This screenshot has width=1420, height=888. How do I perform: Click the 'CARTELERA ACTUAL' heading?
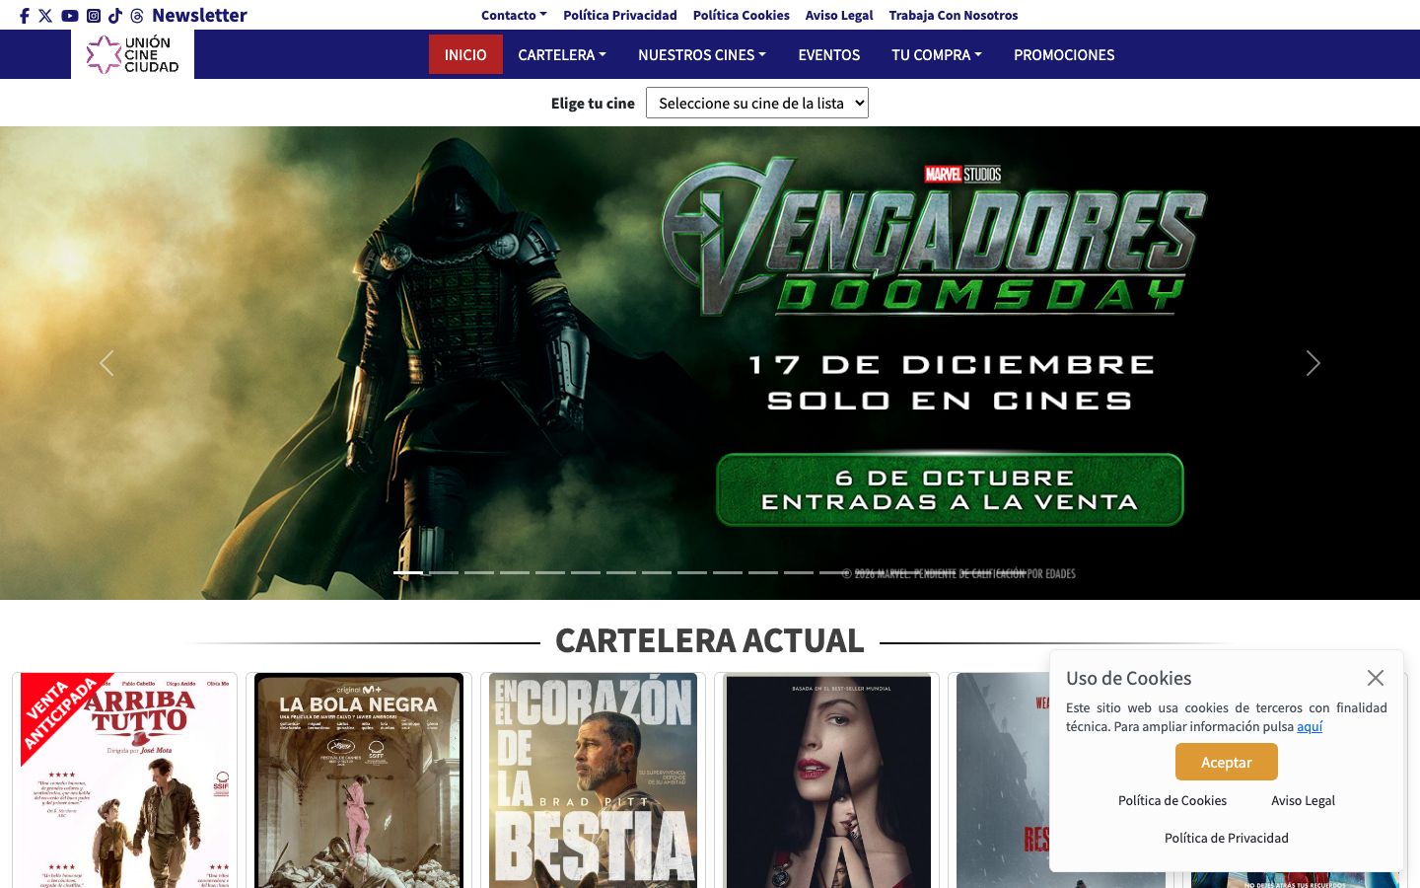tap(710, 640)
